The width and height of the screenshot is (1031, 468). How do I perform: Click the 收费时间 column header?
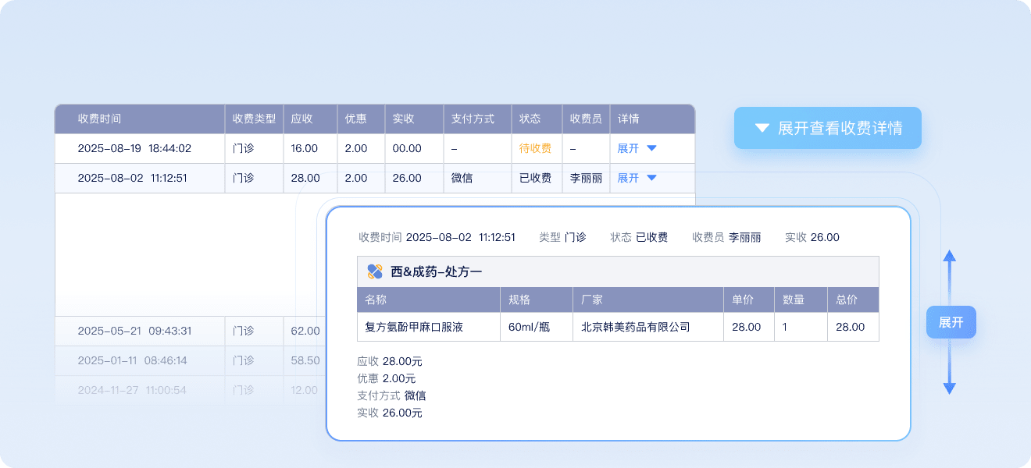point(99,119)
